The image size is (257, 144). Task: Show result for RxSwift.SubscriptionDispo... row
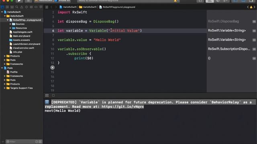tap(254, 49)
